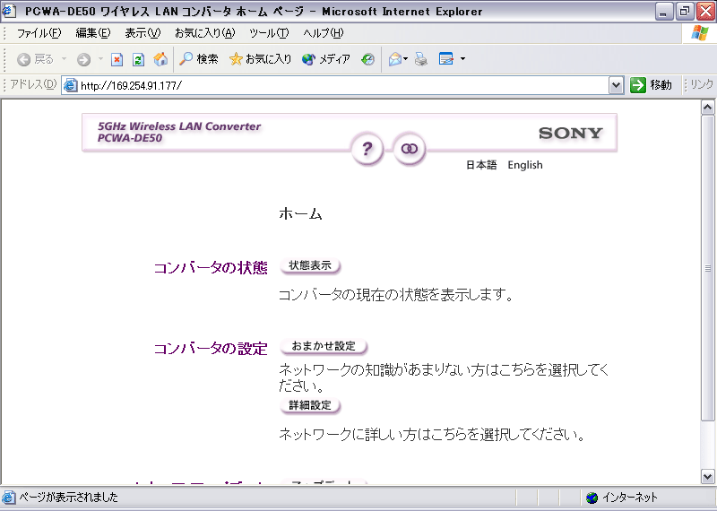Click the IE icon in title bar
This screenshot has height=511, width=717.
tap(9, 11)
